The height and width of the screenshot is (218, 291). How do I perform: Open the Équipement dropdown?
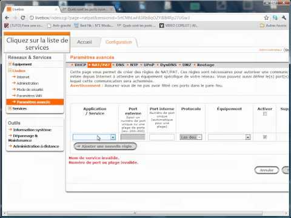point(229,137)
